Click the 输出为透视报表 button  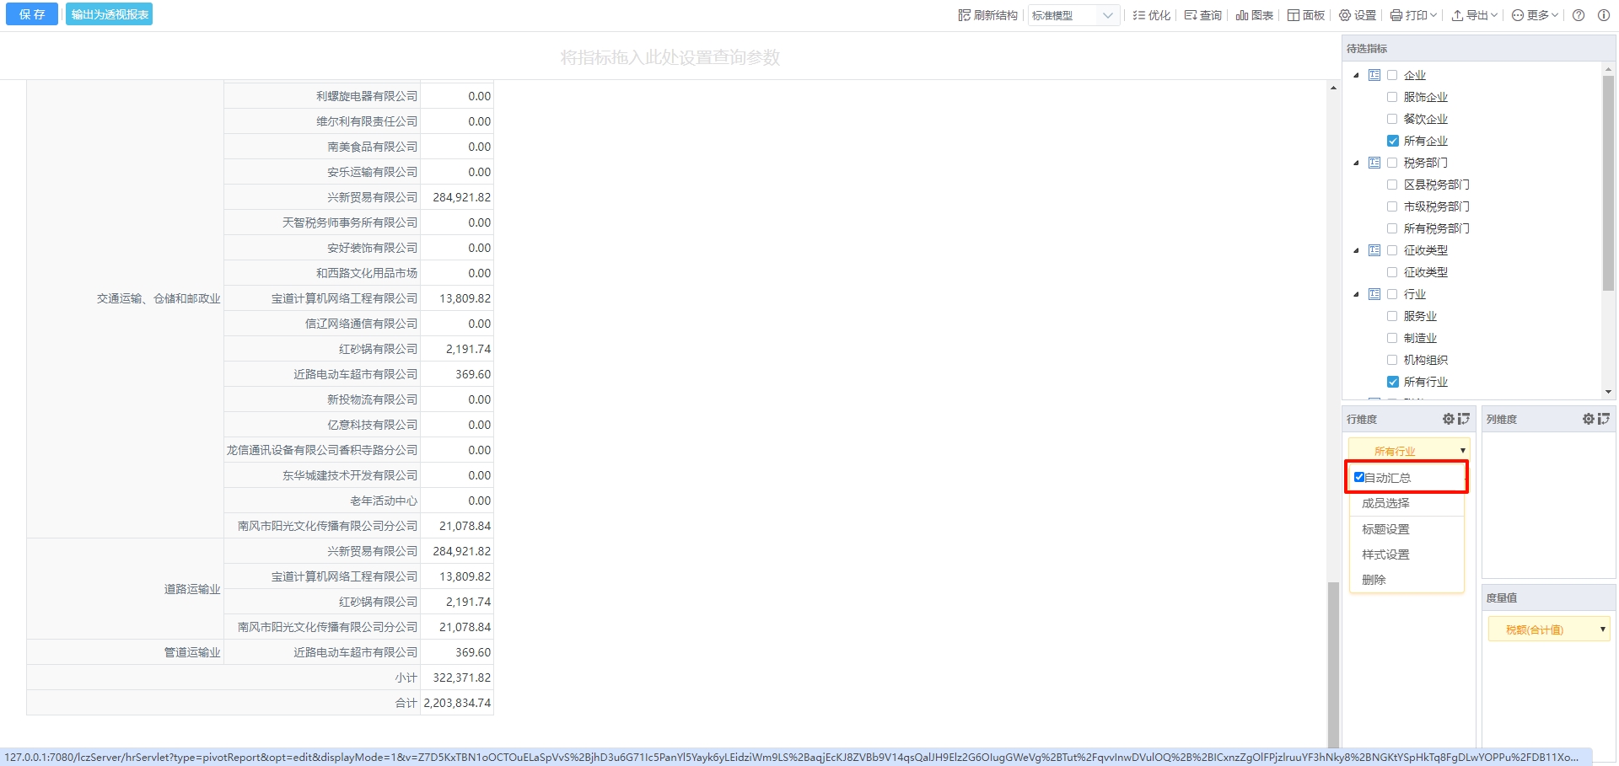pos(110,14)
